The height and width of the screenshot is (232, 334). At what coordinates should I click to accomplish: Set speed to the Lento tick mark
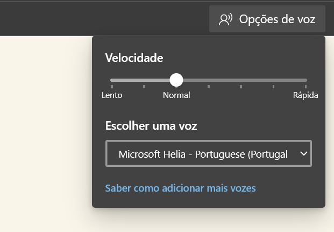112,86
